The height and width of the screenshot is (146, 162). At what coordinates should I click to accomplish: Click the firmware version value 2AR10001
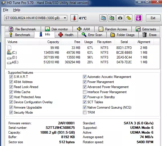click(66, 123)
